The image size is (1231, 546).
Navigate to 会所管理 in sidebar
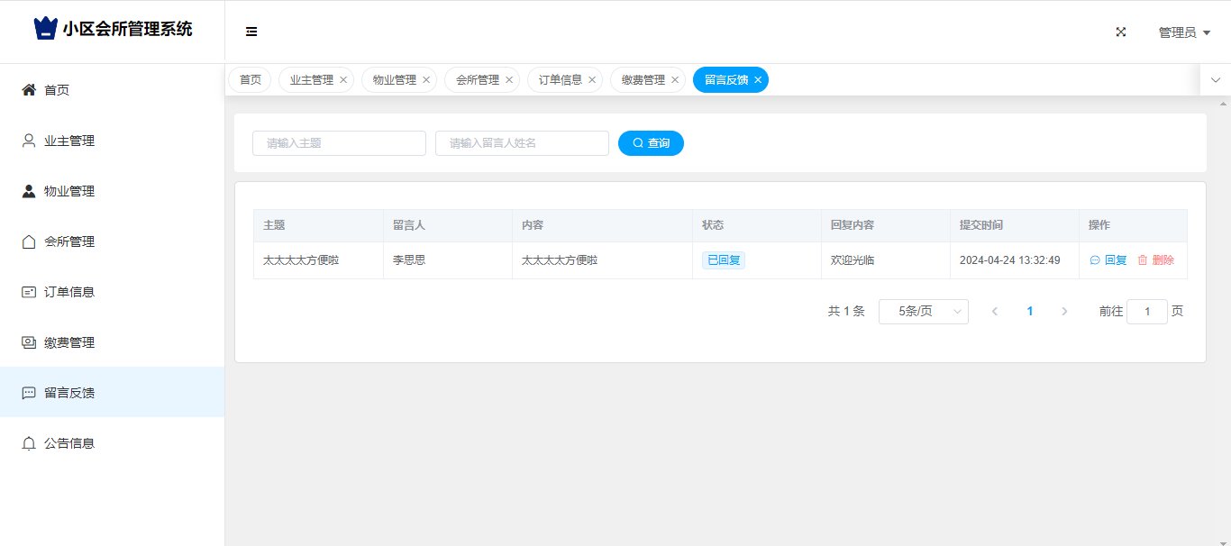pos(69,241)
